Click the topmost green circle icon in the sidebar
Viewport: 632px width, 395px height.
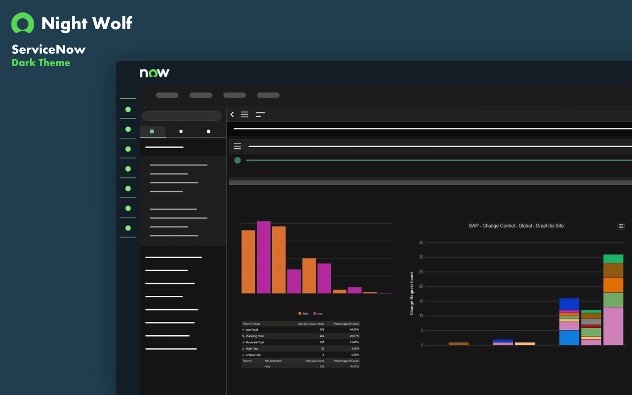coord(128,109)
